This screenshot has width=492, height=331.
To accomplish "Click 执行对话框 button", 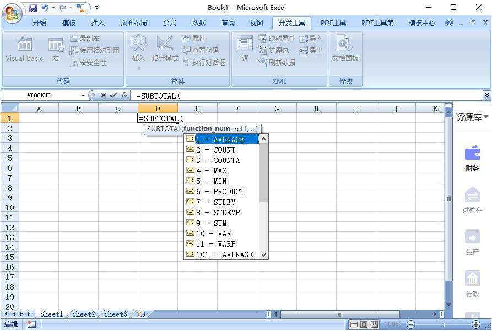I will 204,62.
